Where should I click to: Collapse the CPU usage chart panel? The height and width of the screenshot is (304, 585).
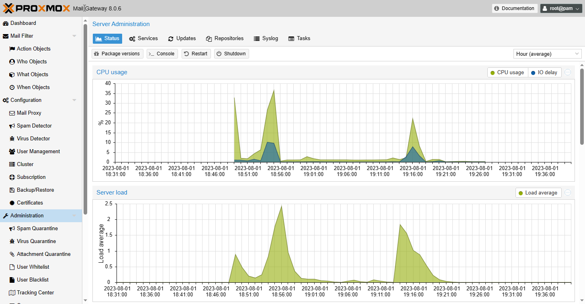pos(568,72)
